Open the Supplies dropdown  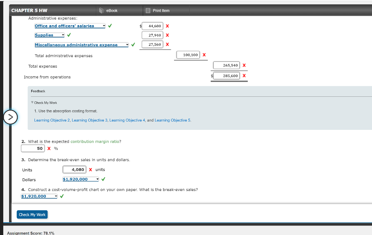(x=49, y=35)
